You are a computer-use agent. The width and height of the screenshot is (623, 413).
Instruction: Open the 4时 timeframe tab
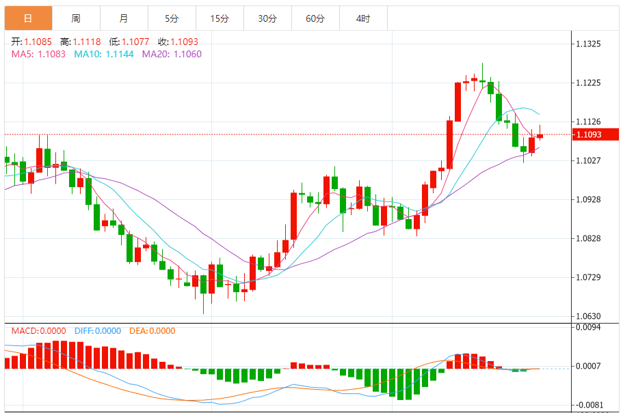[x=363, y=18]
